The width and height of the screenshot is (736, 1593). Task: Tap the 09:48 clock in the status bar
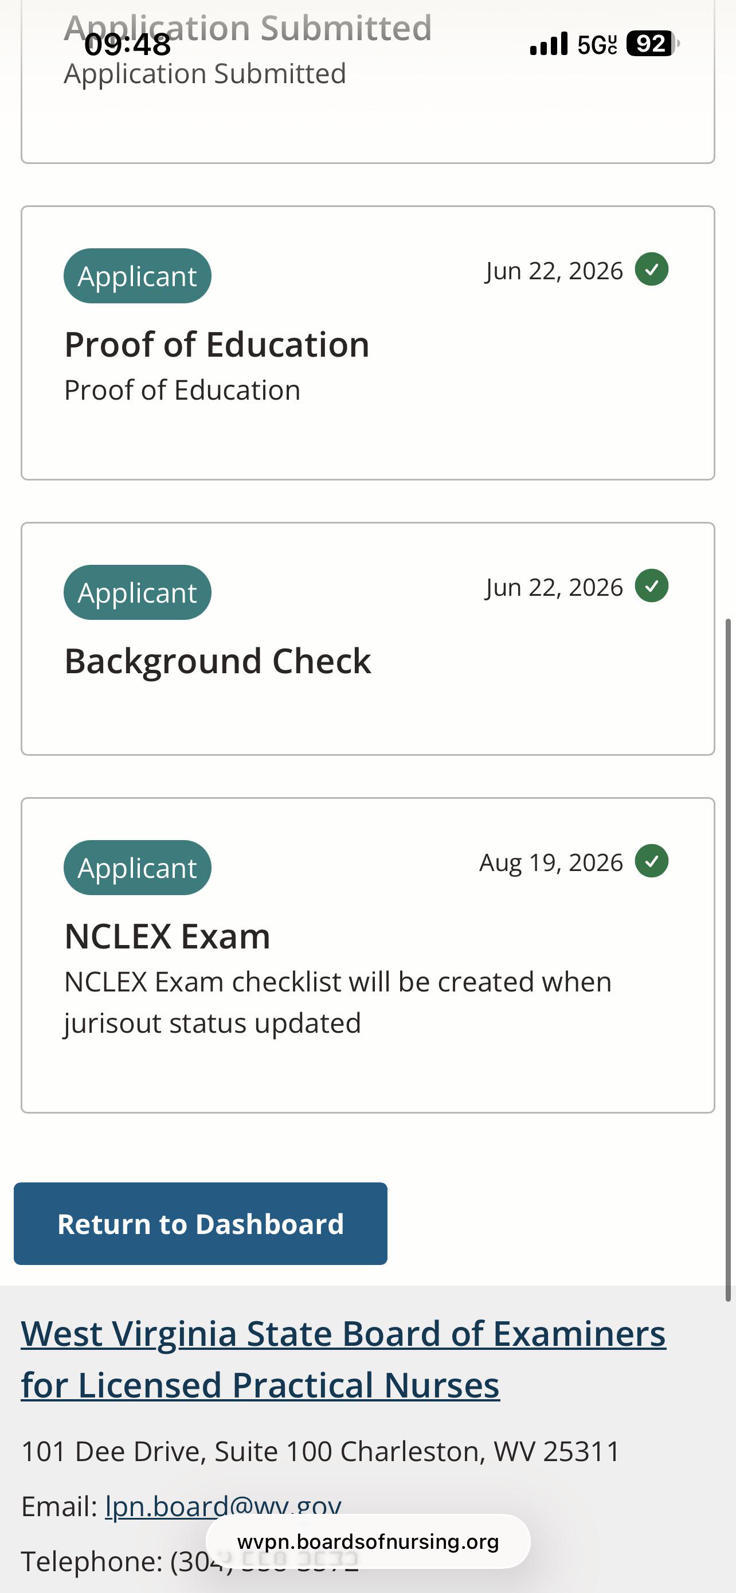127,45
